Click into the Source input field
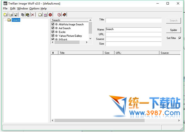 [x=134, y=39]
